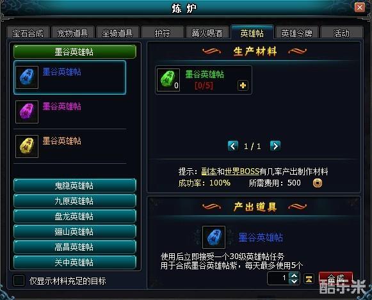Click the yellow plus icon to add material
This screenshot has height=300, width=372.
point(243,85)
